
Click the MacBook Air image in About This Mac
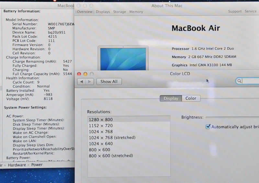point(123,58)
